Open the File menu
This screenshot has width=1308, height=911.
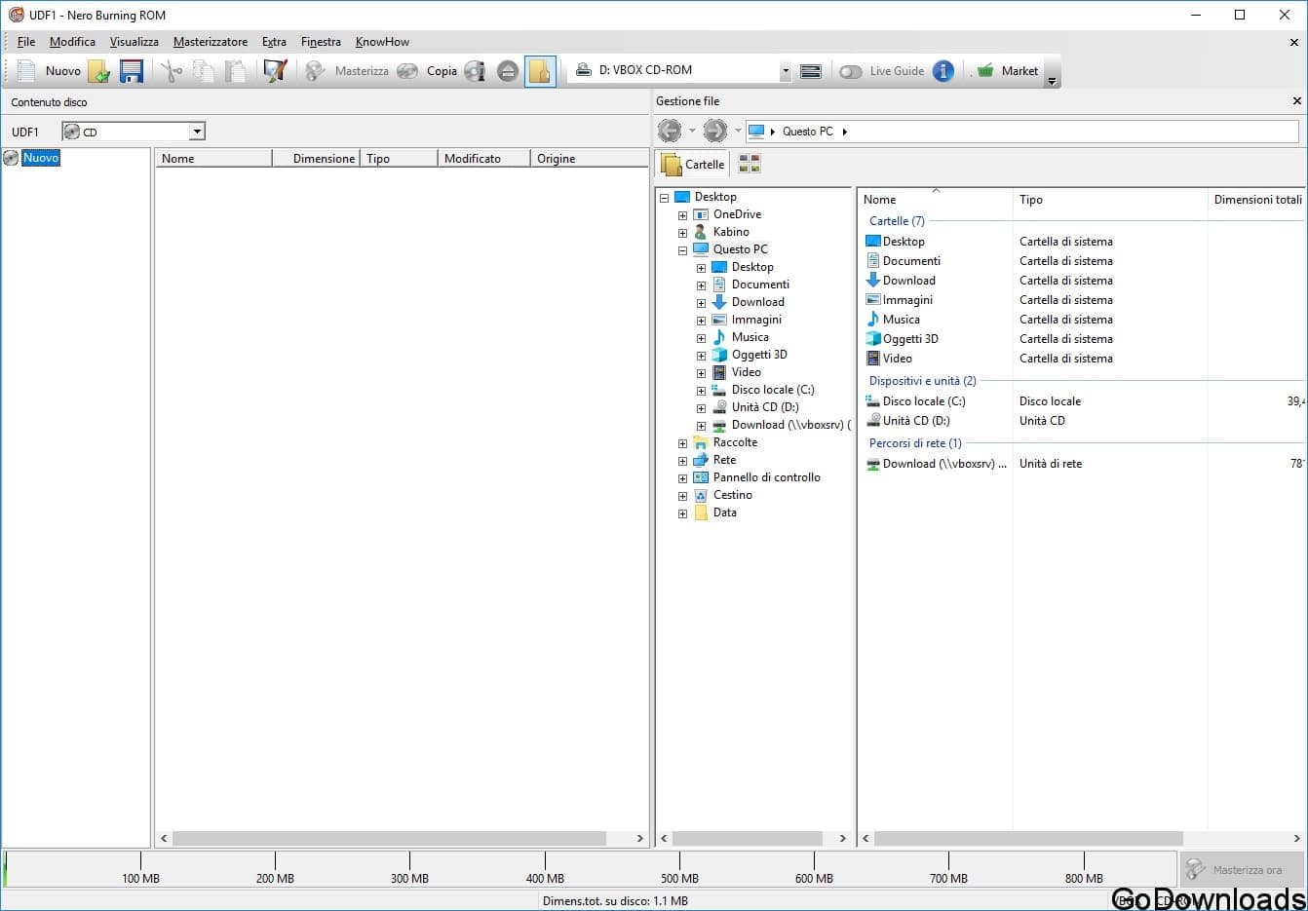pos(26,42)
